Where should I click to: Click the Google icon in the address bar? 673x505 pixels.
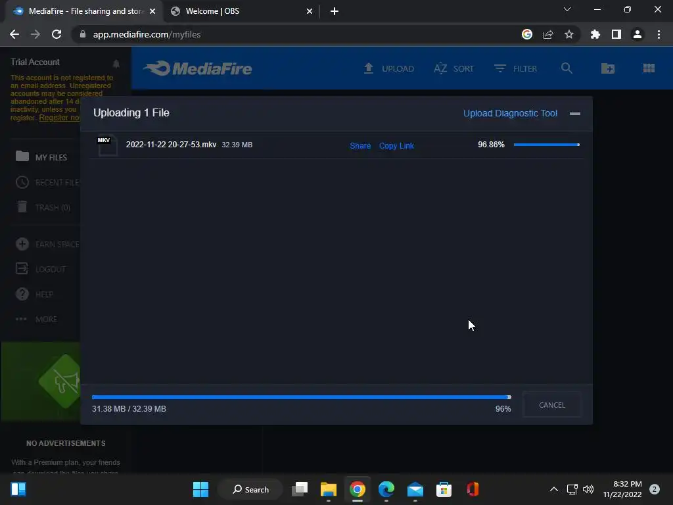(x=526, y=34)
